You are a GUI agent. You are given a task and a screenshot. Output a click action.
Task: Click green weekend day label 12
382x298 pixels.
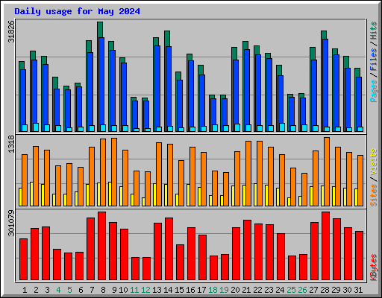pos(145,290)
